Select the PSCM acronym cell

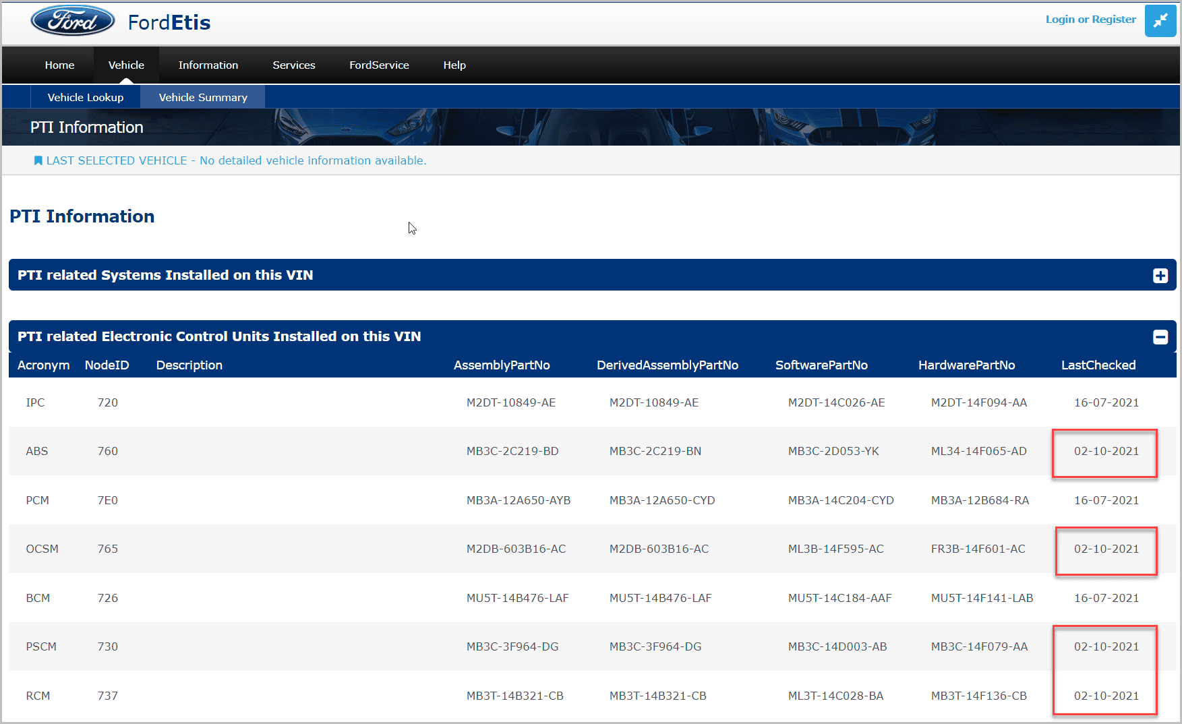(x=41, y=646)
